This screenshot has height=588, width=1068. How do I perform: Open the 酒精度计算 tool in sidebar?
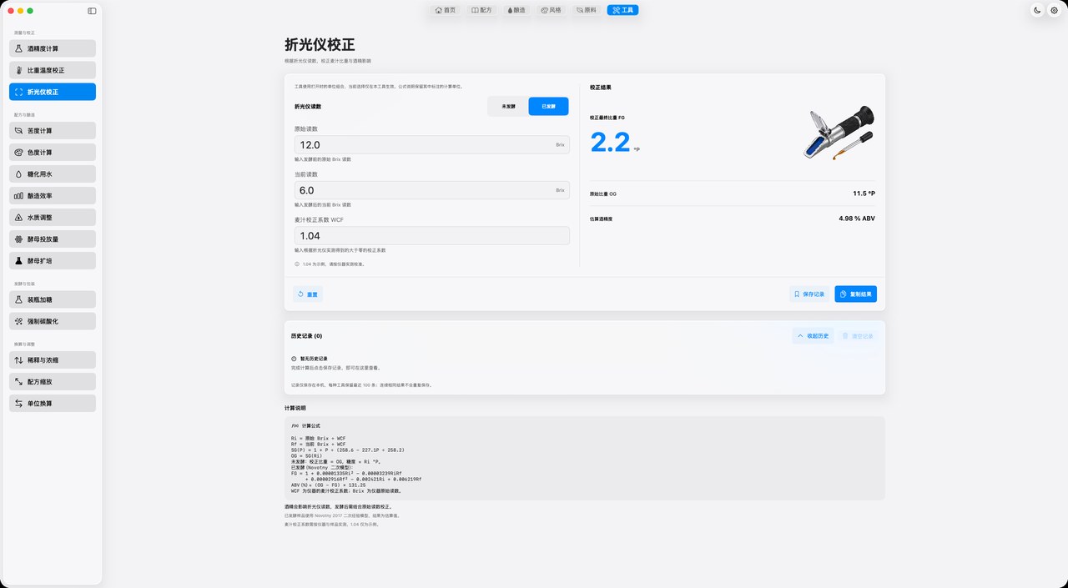(53, 48)
